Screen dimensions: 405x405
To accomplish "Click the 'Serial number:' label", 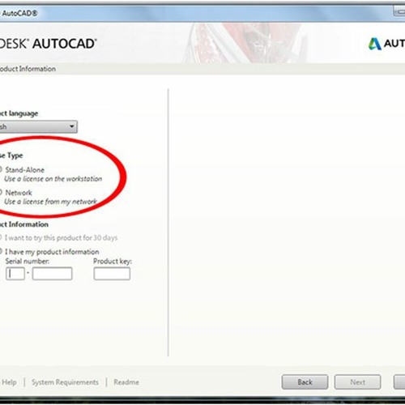I will (x=28, y=261).
